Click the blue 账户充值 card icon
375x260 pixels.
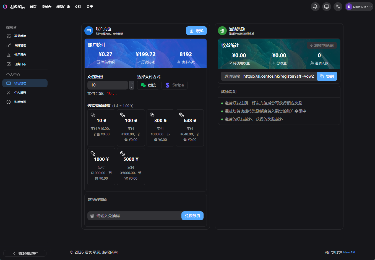(89, 31)
